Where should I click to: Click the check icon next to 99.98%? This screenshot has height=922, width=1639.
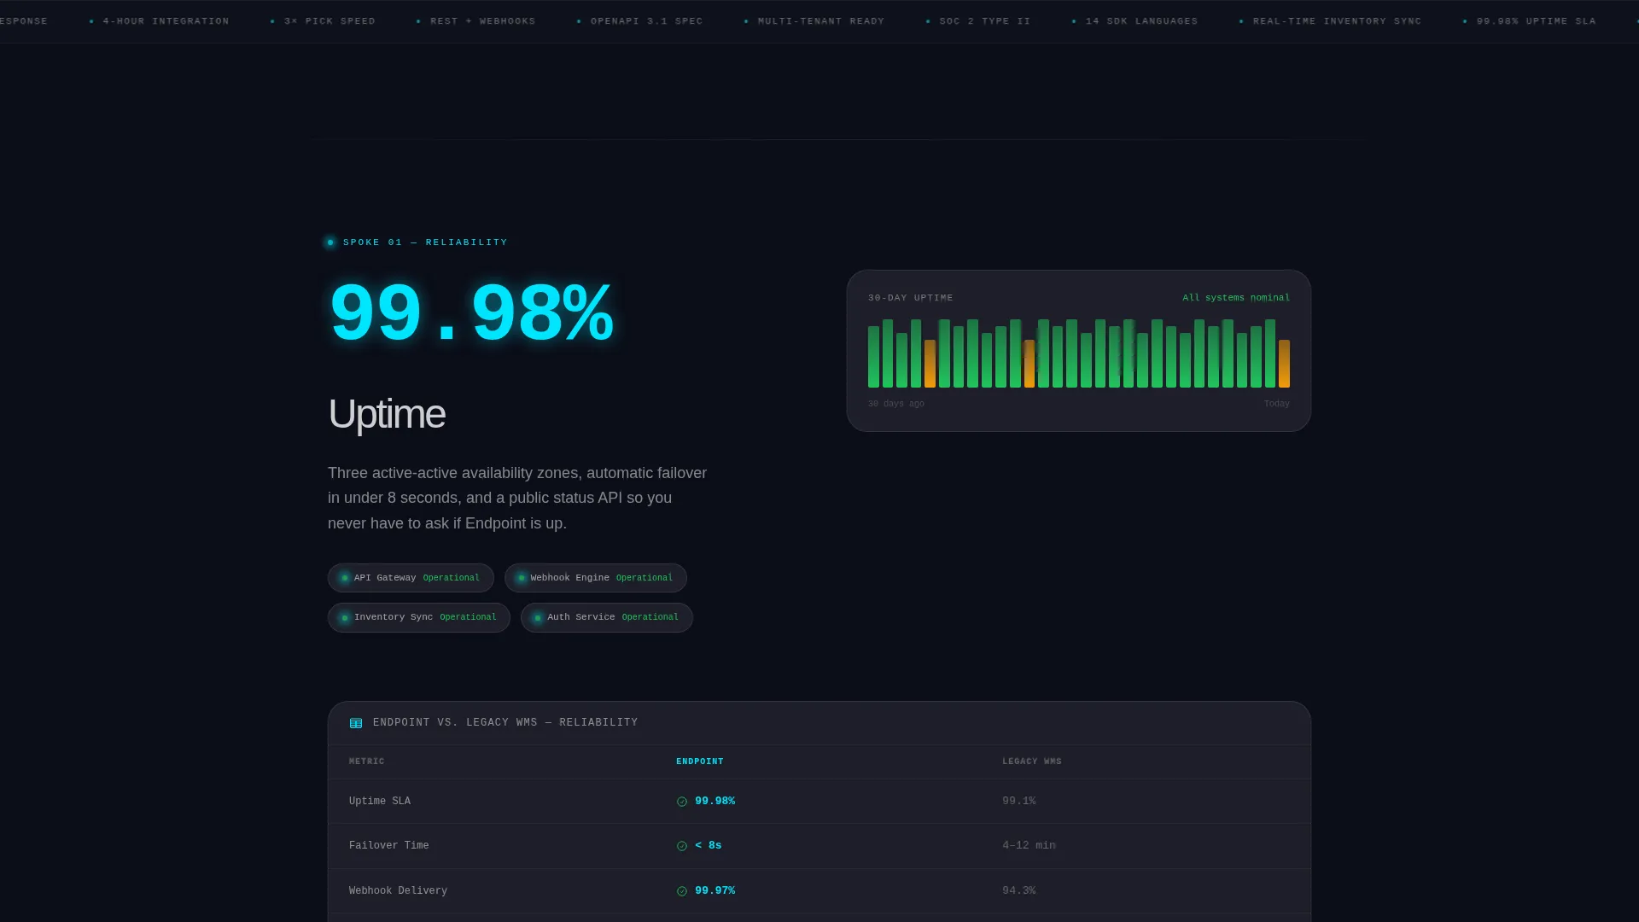click(x=682, y=802)
